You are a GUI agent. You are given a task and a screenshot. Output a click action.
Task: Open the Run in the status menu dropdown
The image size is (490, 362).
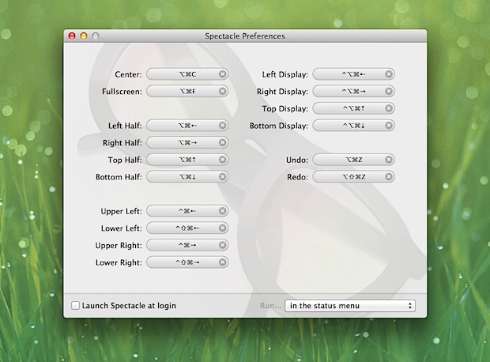pos(350,306)
